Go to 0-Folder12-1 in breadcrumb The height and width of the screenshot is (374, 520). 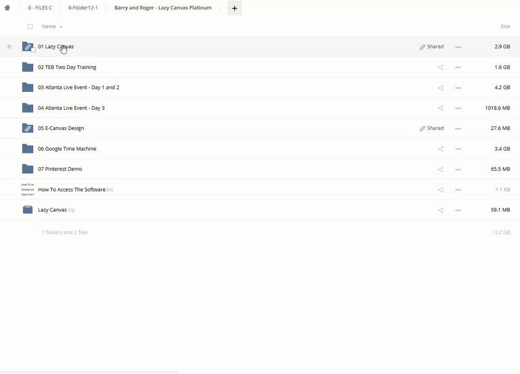[83, 8]
